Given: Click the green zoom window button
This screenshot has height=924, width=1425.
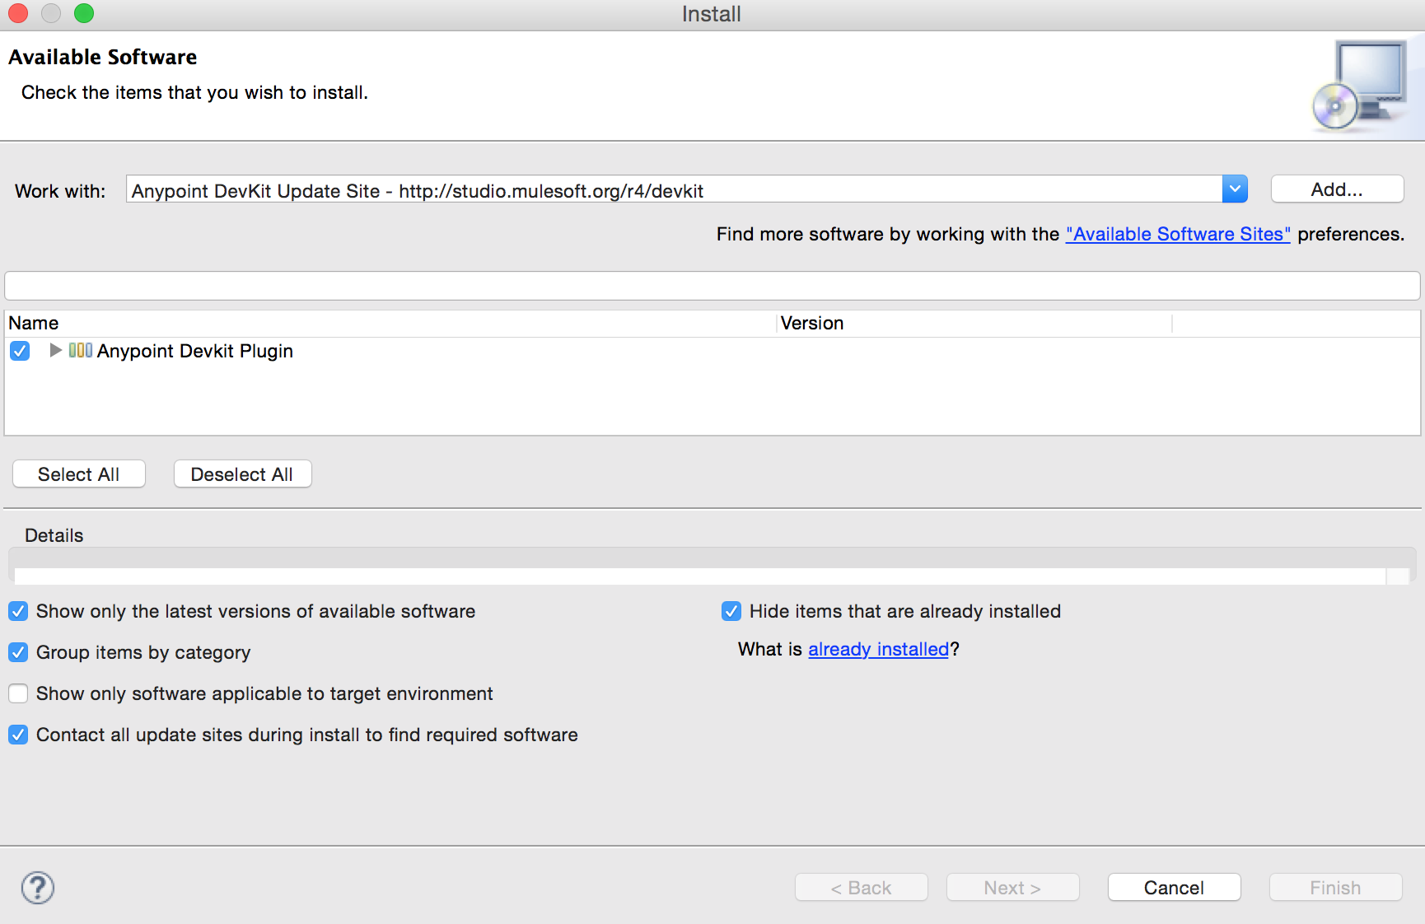Looking at the screenshot, I should [83, 13].
